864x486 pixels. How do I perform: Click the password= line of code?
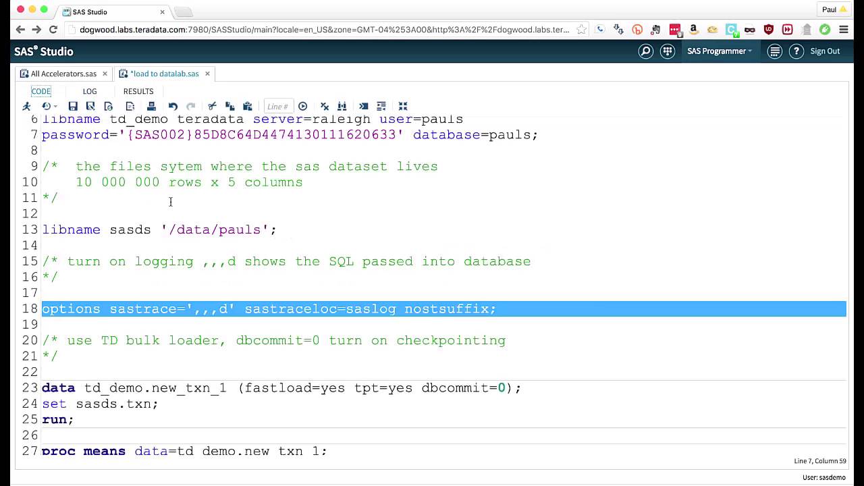click(x=290, y=134)
